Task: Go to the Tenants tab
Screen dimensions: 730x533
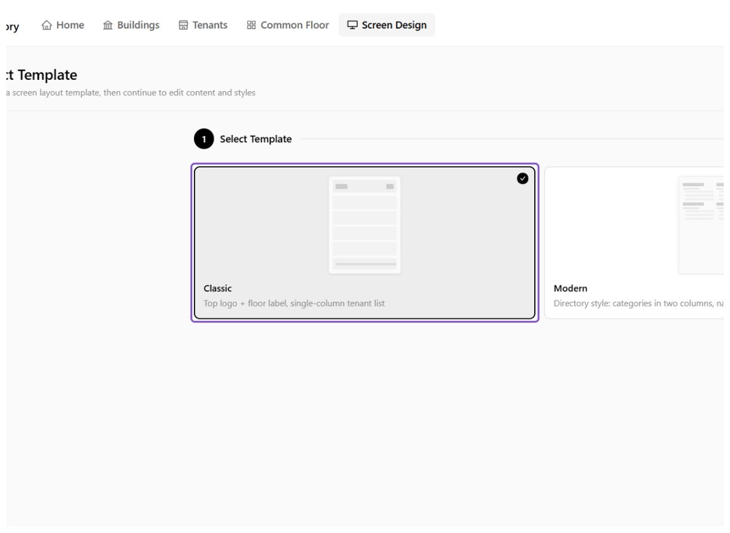Action: tap(203, 25)
